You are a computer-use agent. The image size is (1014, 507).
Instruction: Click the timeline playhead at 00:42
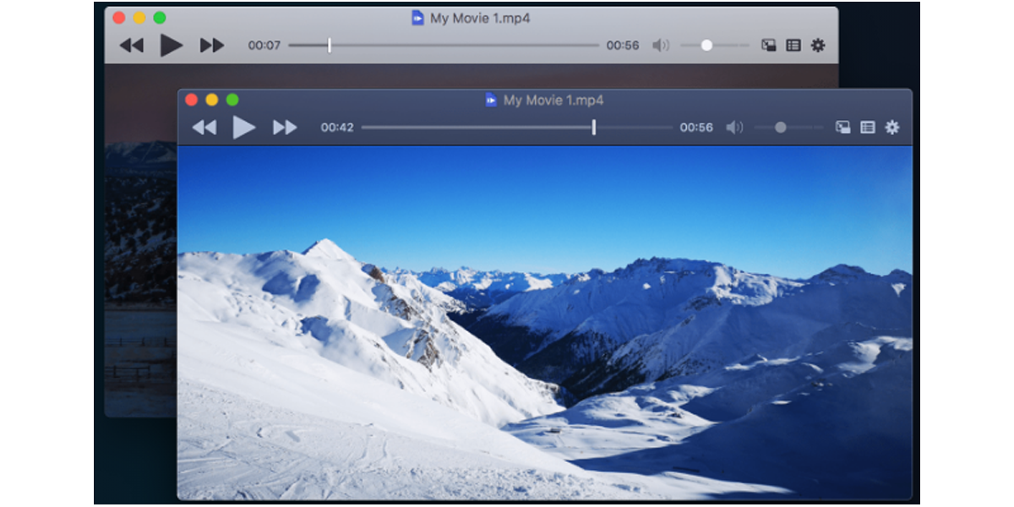click(x=593, y=128)
